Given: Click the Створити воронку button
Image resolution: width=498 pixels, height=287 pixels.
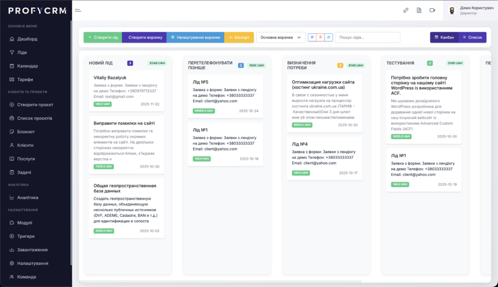Looking at the screenshot, I should point(145,37).
